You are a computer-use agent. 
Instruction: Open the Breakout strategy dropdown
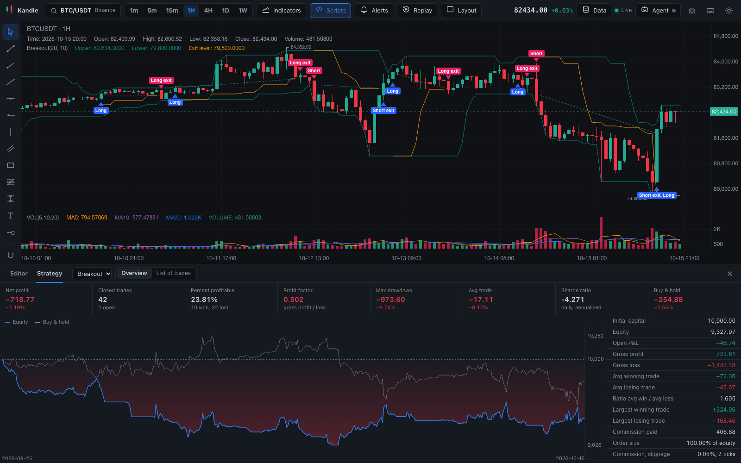click(92, 274)
